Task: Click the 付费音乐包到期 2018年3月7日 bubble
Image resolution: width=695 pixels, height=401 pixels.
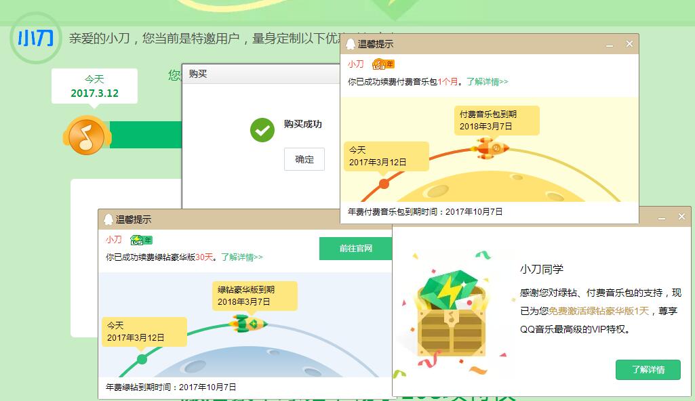Action: [x=497, y=121]
